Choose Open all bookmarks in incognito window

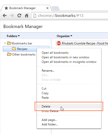69,62
